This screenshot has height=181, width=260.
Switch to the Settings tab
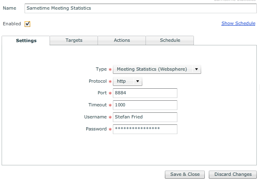[x=26, y=41]
